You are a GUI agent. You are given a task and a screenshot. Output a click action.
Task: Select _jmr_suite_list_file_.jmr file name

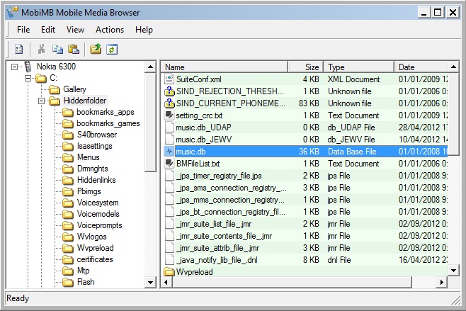(x=214, y=224)
